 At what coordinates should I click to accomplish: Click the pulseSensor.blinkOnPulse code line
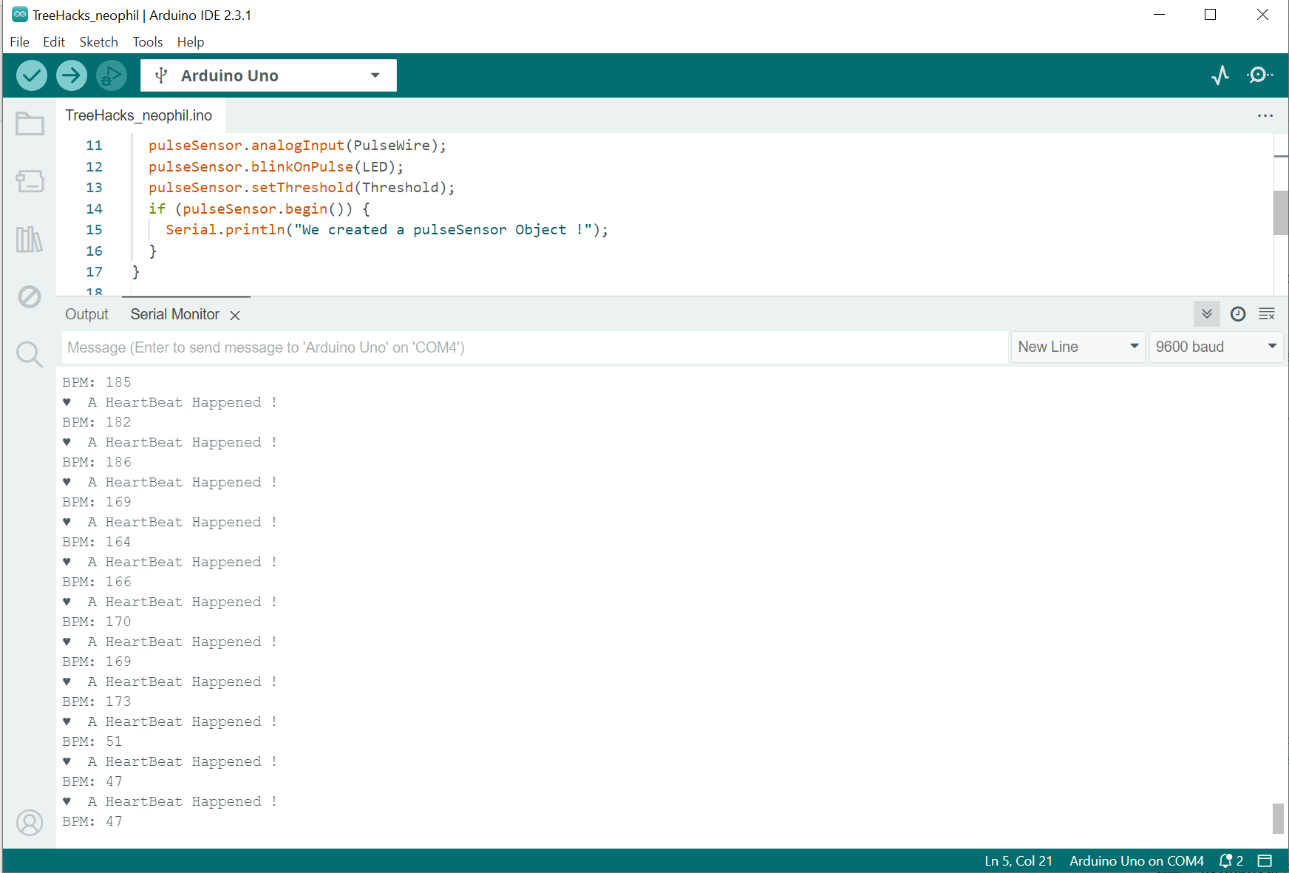coord(276,167)
